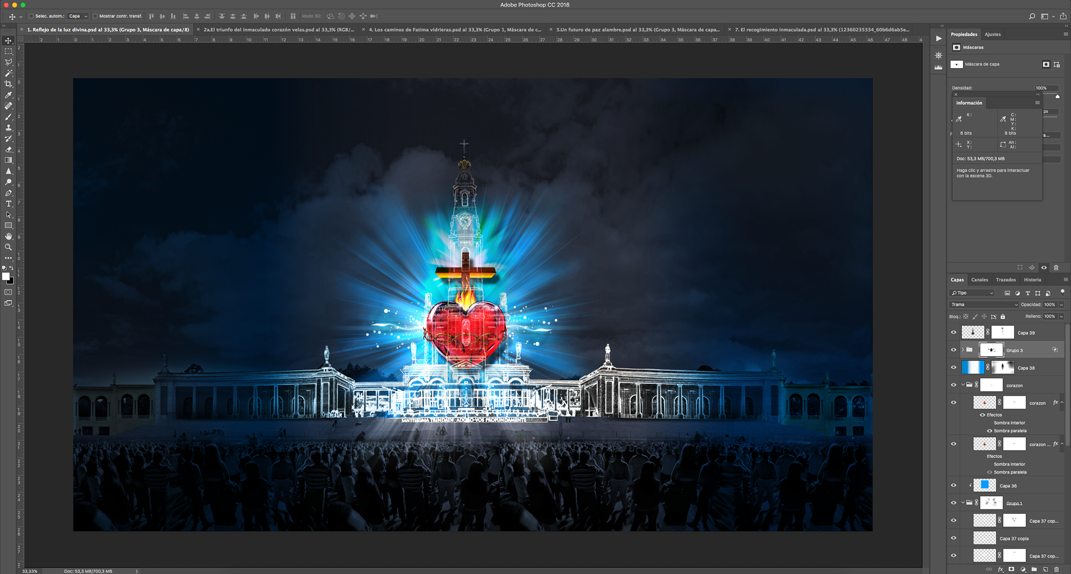This screenshot has width=1071, height=574.
Task: Click the Opacidad 100% input field
Action: tap(1050, 305)
